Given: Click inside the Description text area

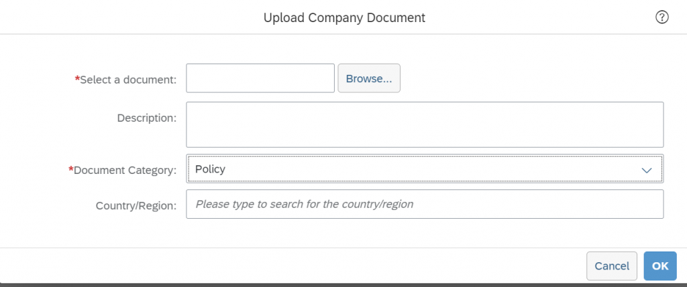Looking at the screenshot, I should coord(425,124).
